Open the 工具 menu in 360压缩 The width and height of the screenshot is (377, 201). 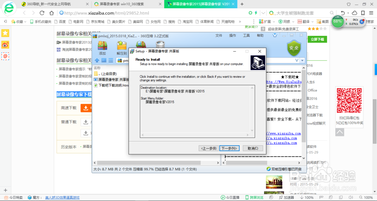point(247,35)
